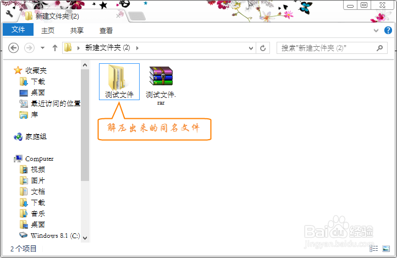Viewport: 397px width, 258px height.
Task: Open Help with the question mark icon
Action: (x=388, y=30)
